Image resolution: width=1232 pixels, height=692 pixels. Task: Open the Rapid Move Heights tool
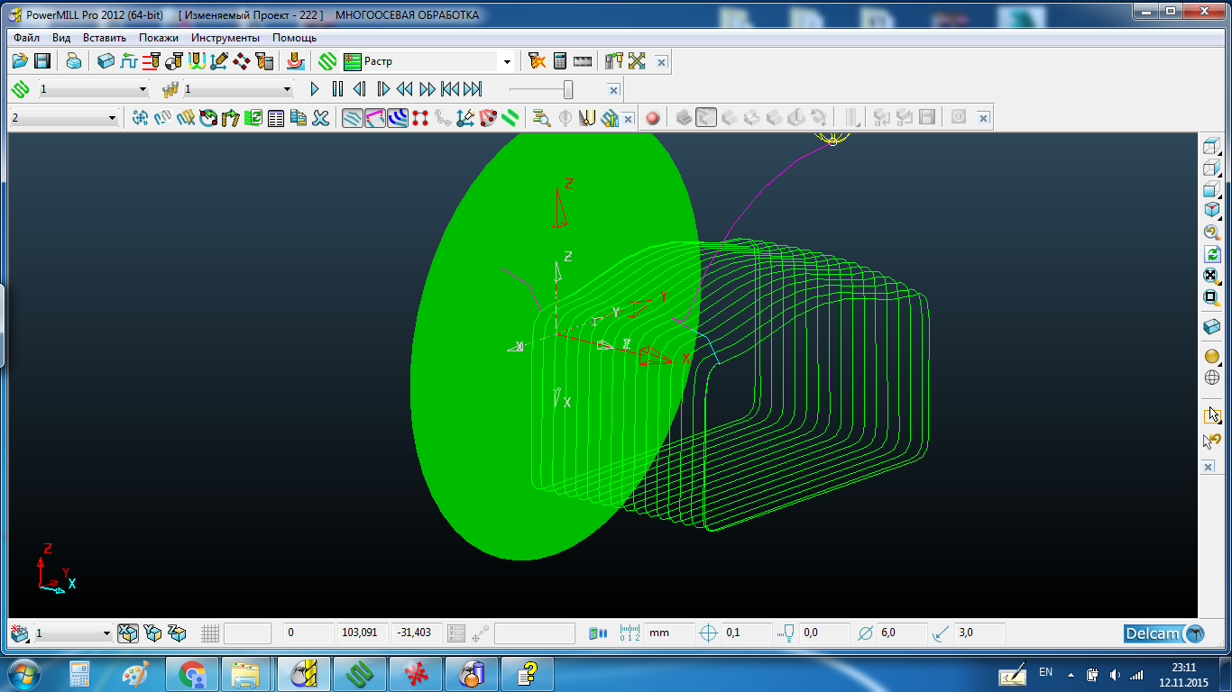click(151, 61)
